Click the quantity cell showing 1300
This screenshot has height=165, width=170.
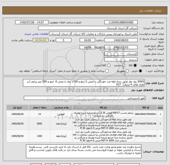click(x=40, y=136)
